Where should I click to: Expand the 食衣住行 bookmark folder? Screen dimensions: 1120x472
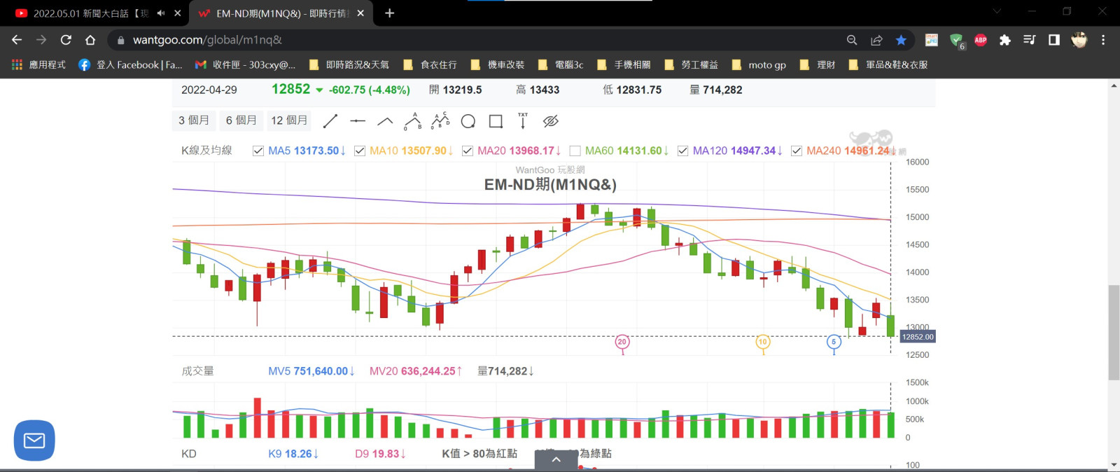pyautogui.click(x=430, y=64)
